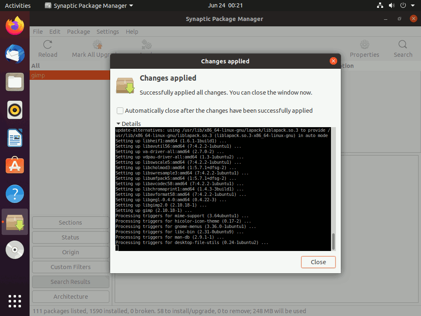The image size is (421, 316).
Task: Click the clock in the top bar
Action: coord(225,5)
